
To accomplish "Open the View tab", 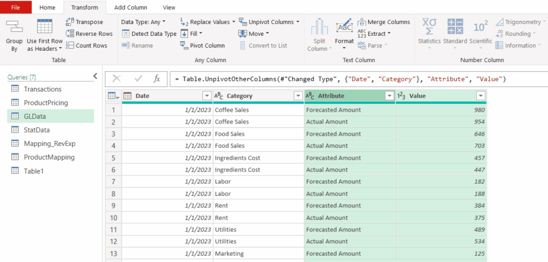I will pos(169,7).
